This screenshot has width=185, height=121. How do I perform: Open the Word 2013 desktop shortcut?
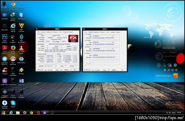[21, 82]
